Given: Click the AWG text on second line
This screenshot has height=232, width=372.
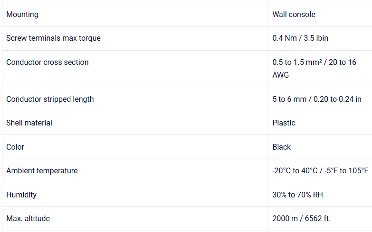Looking at the screenshot, I should tap(280, 75).
